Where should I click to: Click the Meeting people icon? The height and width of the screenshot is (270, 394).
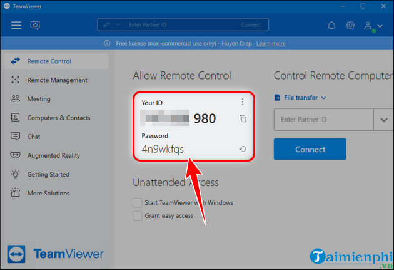tap(16, 98)
